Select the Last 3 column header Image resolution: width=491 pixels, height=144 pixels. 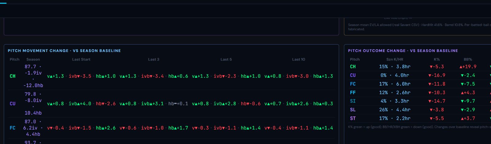coord(153,59)
